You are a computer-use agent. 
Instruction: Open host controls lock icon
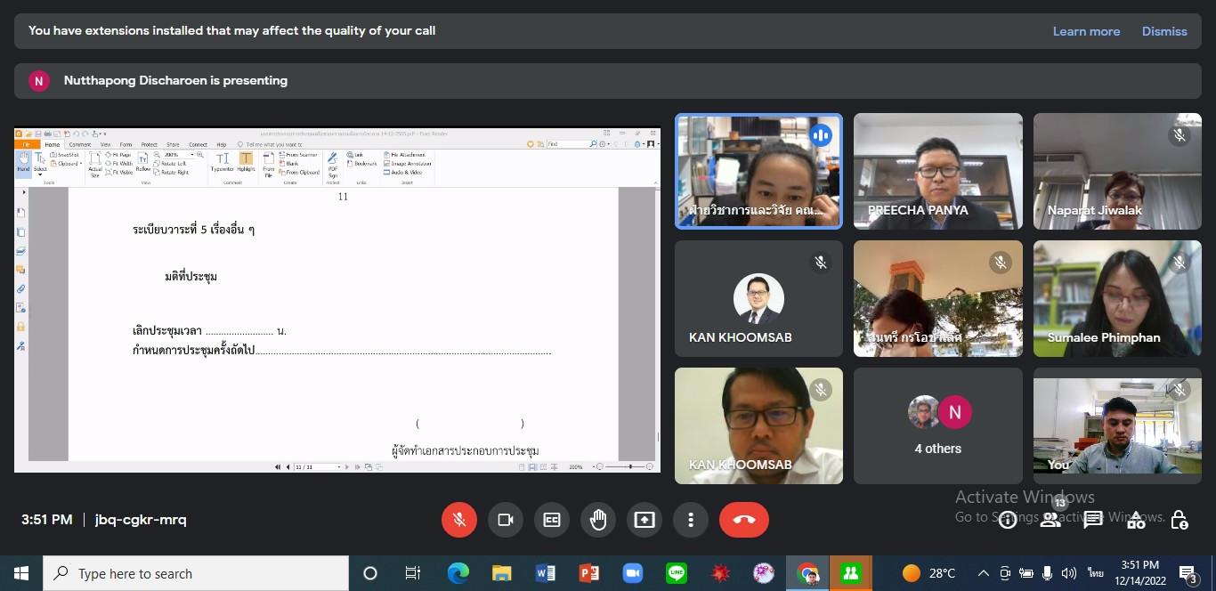pos(1179,521)
